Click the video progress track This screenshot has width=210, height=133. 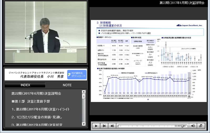152,126
